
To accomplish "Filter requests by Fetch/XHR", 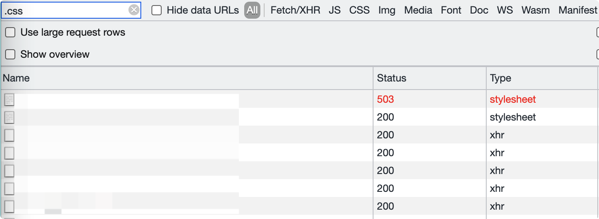I will point(295,10).
